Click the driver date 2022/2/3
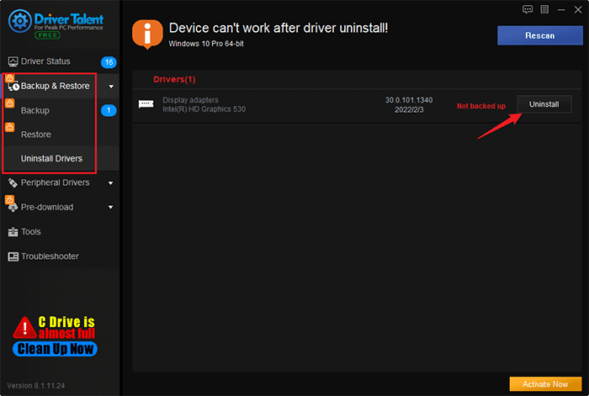This screenshot has height=396, width=589. (x=409, y=110)
